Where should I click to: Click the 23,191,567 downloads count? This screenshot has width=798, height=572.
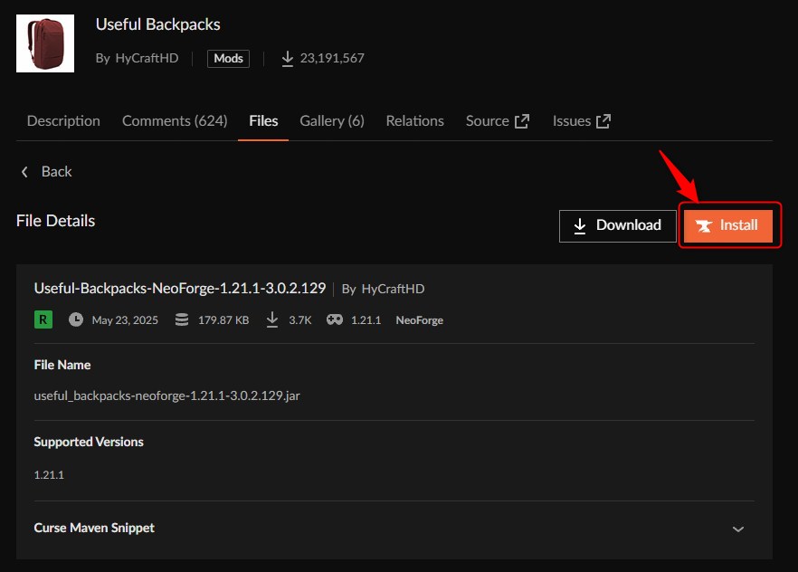coord(332,58)
